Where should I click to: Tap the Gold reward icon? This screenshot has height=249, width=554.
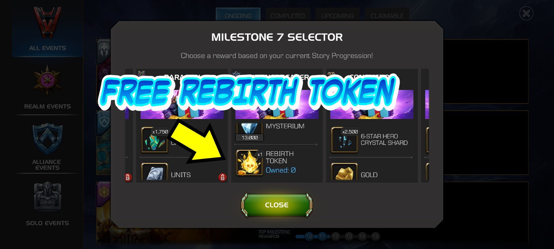point(345,172)
